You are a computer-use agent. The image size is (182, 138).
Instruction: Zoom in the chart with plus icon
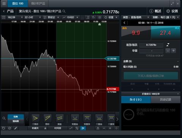(x=110, y=128)
